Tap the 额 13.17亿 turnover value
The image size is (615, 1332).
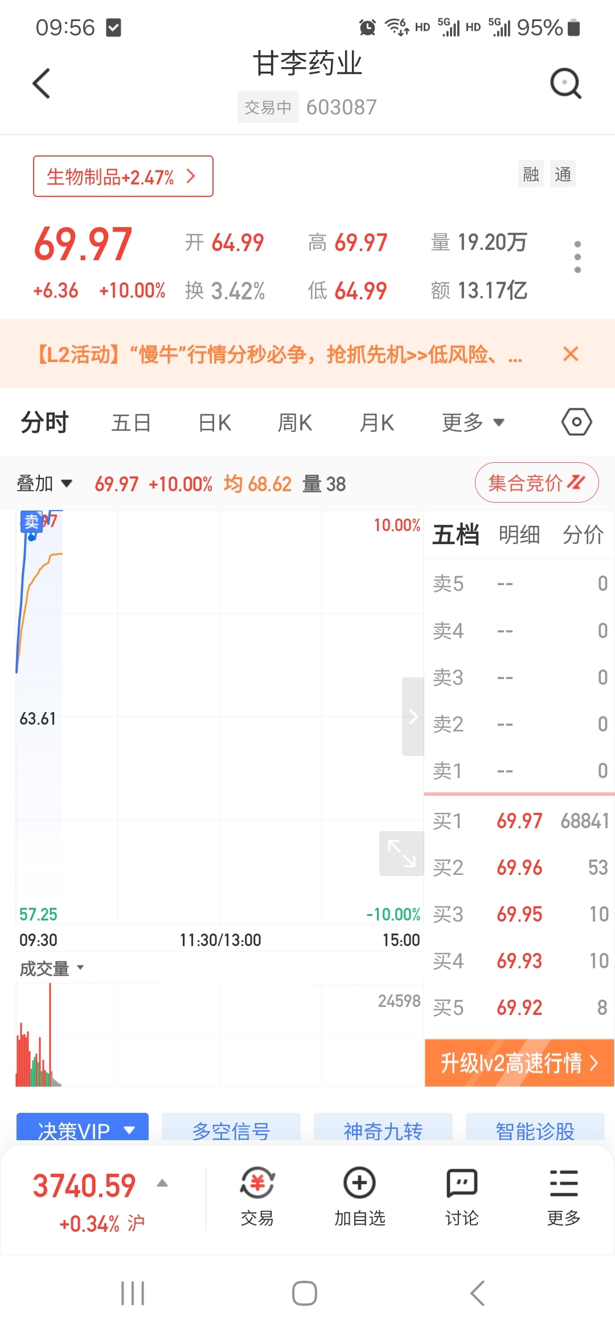coord(479,290)
